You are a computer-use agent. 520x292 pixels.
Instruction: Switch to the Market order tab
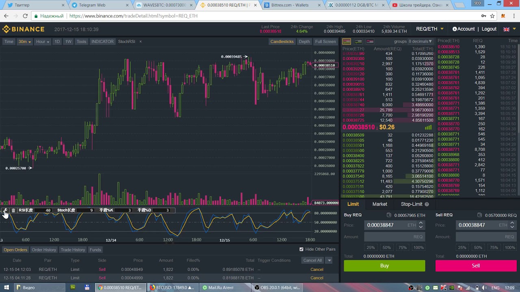380,204
